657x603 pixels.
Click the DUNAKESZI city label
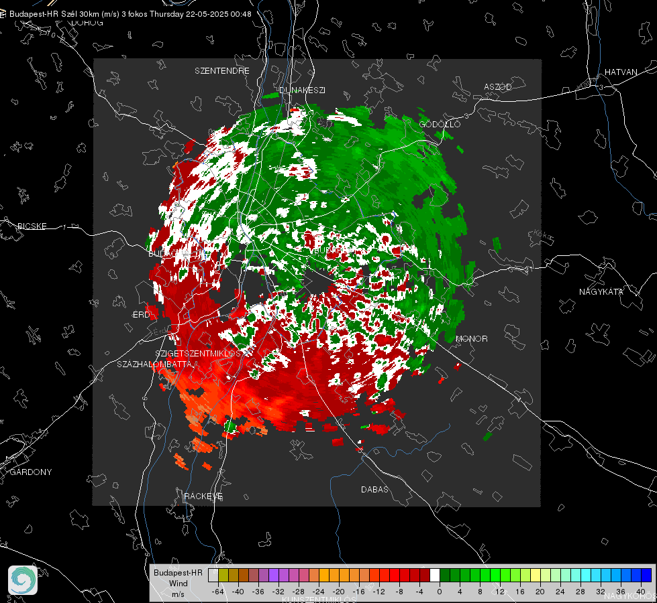tap(302, 90)
